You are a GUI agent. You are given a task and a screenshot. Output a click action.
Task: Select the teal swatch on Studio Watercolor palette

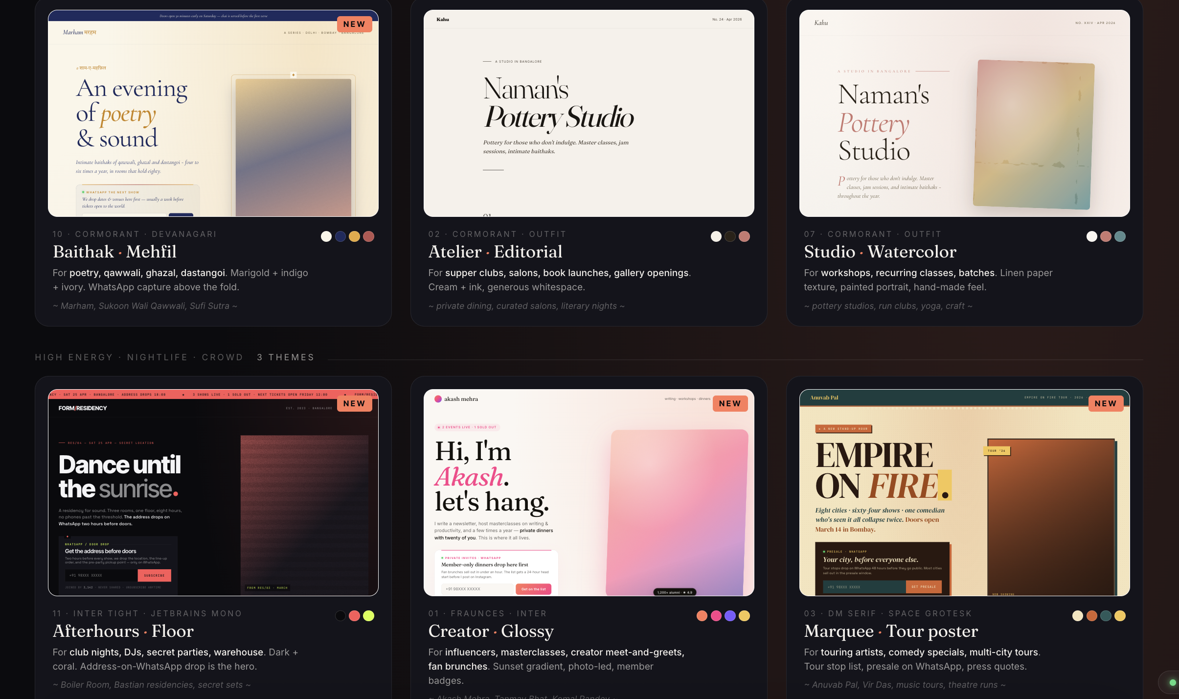pyautogui.click(x=1120, y=236)
